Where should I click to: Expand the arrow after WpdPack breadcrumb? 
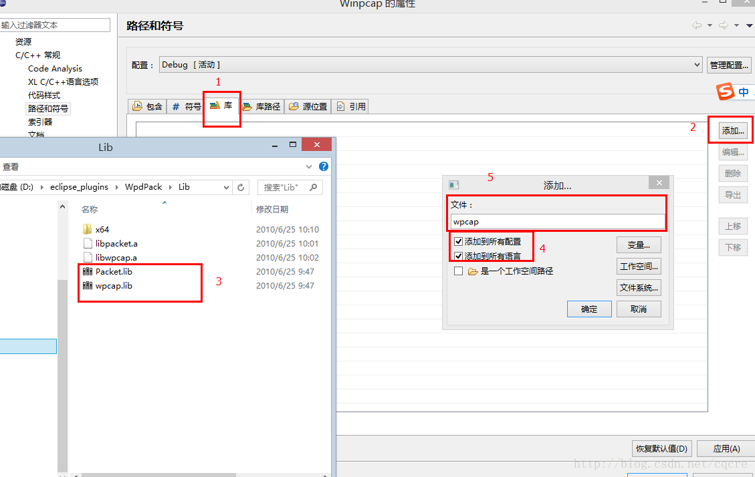point(171,187)
